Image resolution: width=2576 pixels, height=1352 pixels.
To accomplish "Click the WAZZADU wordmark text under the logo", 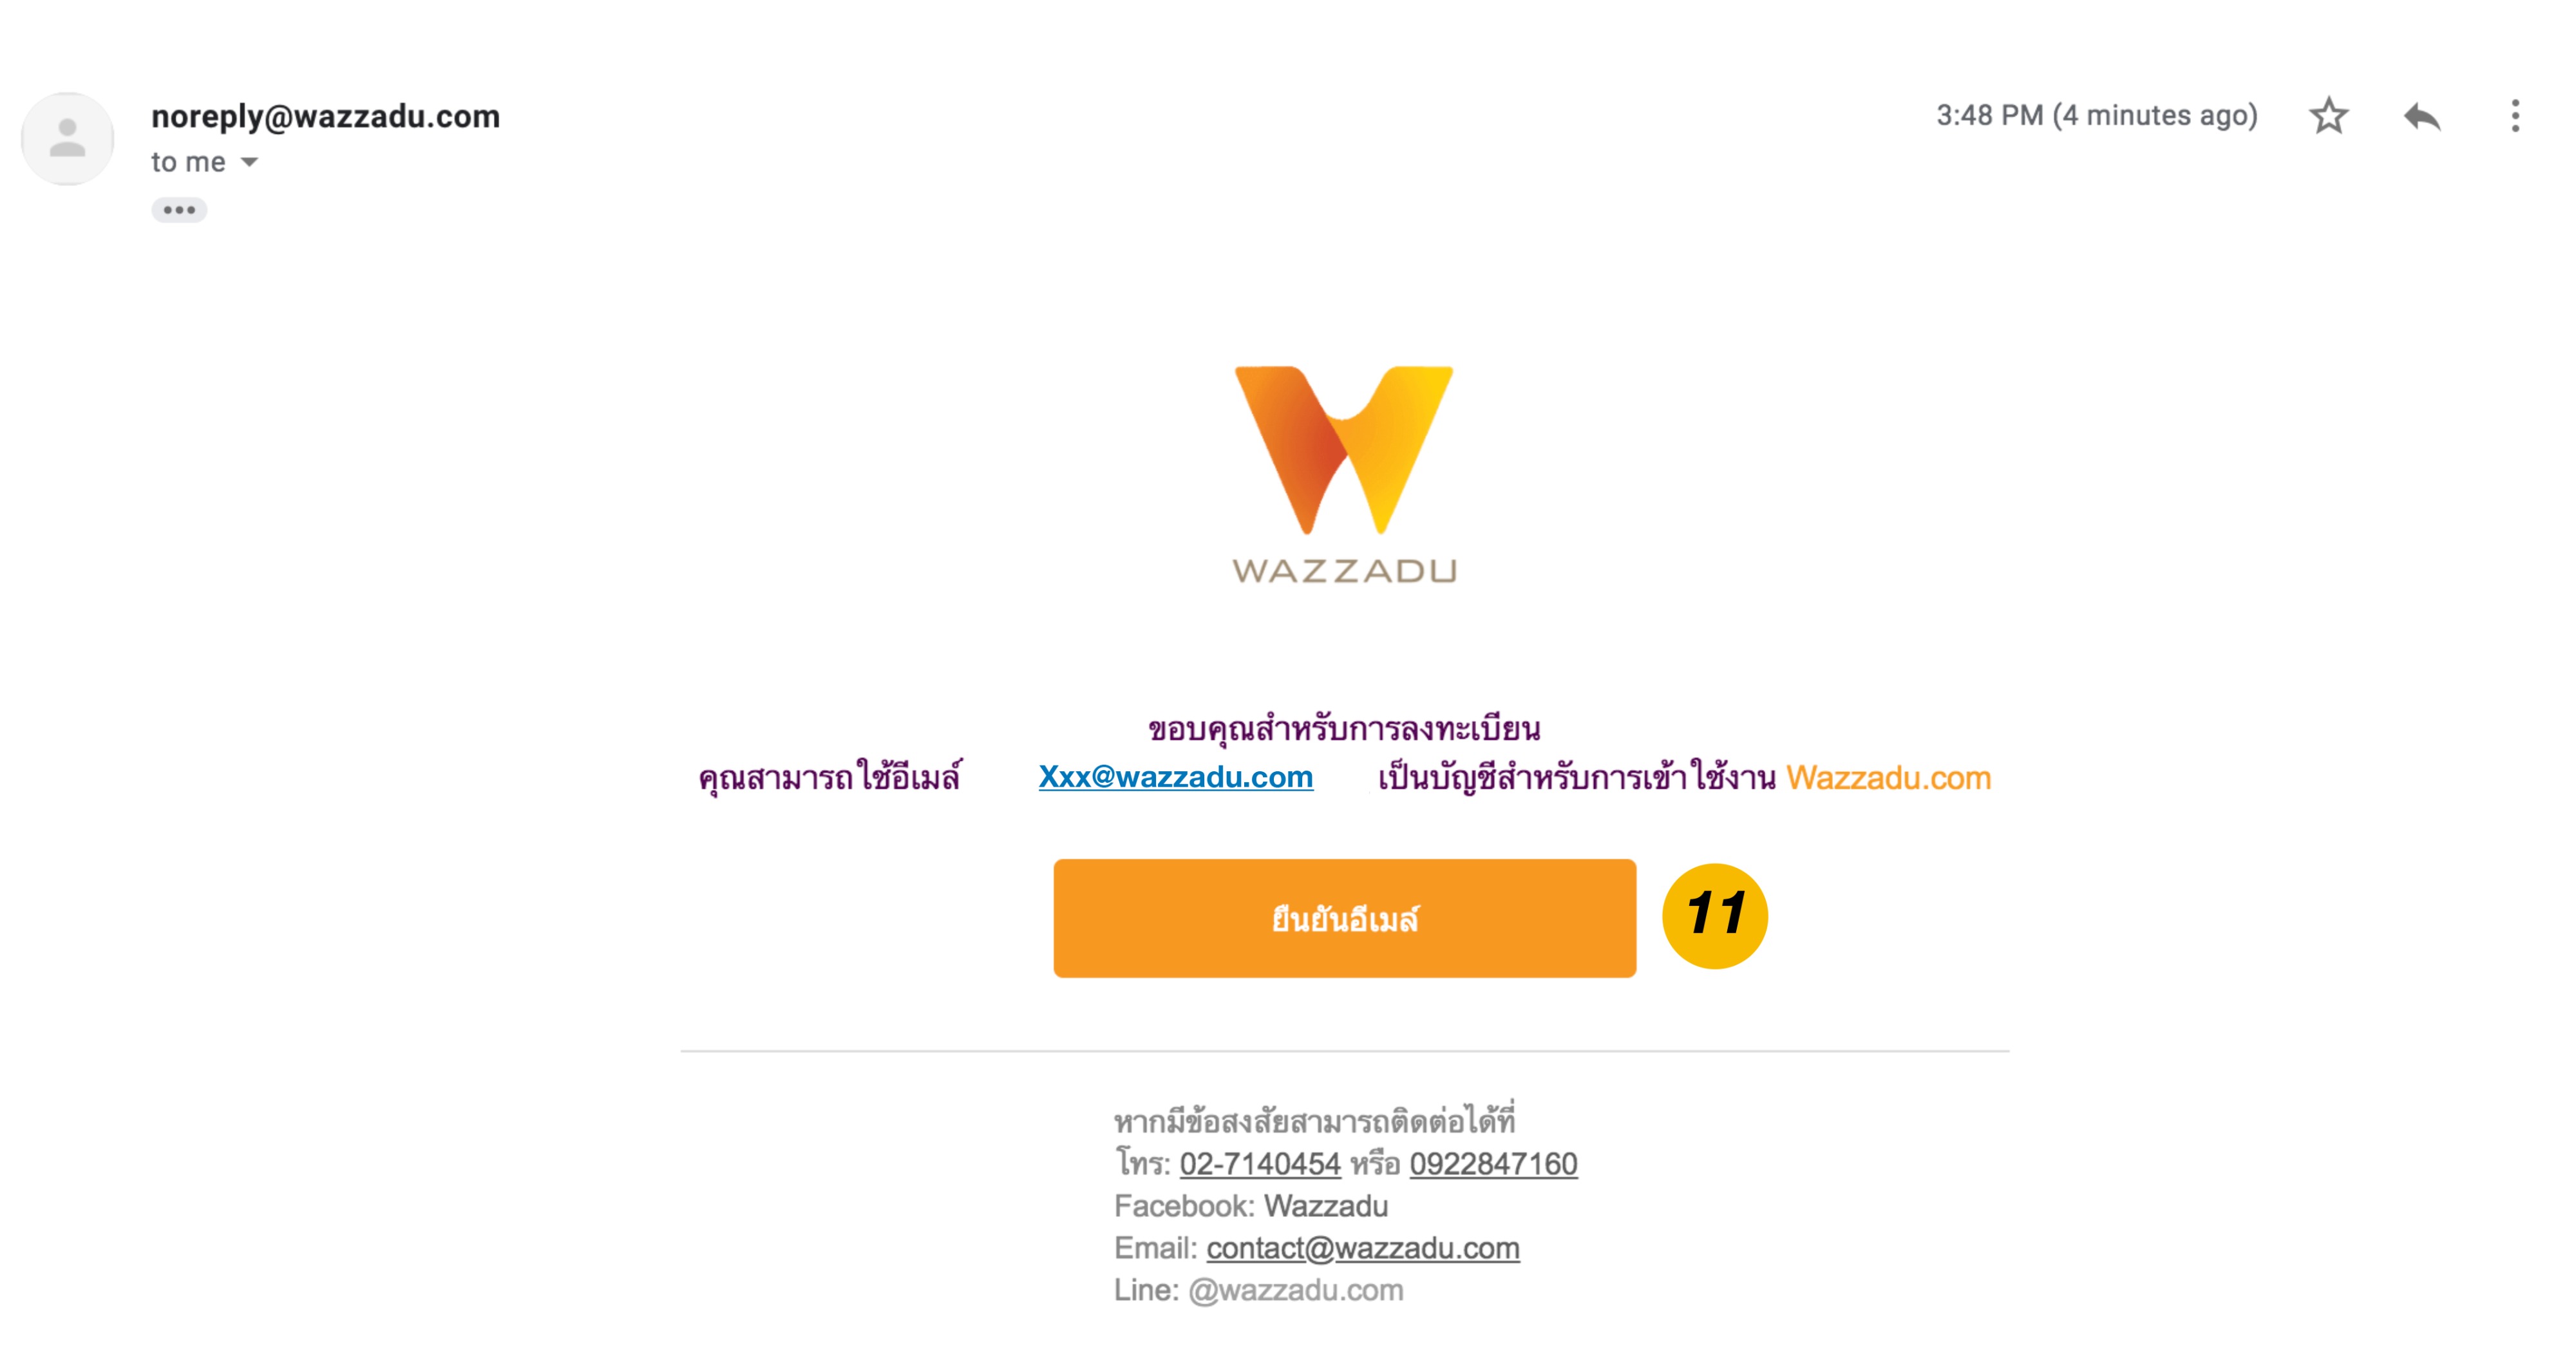I will (1344, 571).
